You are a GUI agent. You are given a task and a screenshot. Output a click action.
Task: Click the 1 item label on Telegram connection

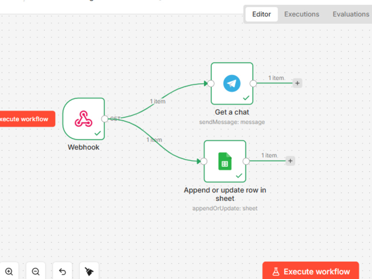[x=158, y=101]
